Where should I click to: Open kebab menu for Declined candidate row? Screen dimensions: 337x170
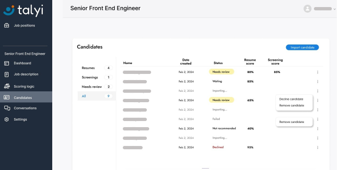pyautogui.click(x=318, y=147)
